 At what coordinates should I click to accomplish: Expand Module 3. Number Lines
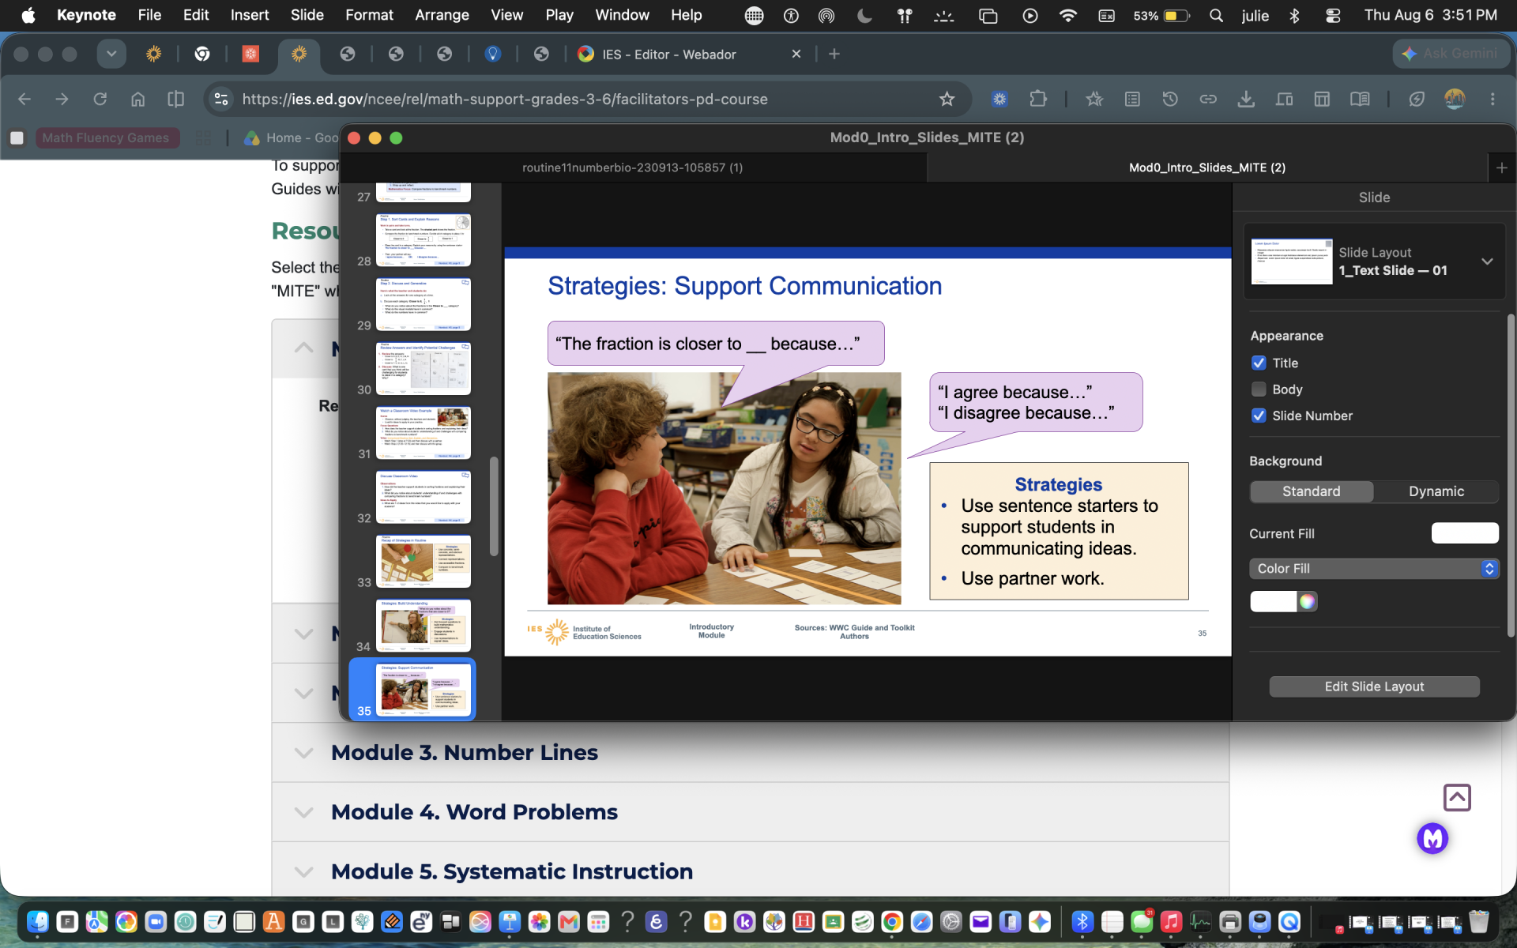(750, 753)
